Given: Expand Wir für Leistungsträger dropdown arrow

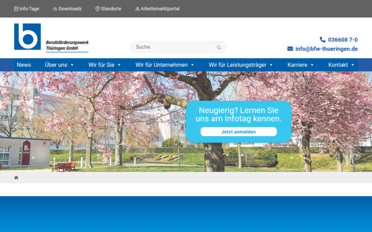Looking at the screenshot, I should point(271,65).
